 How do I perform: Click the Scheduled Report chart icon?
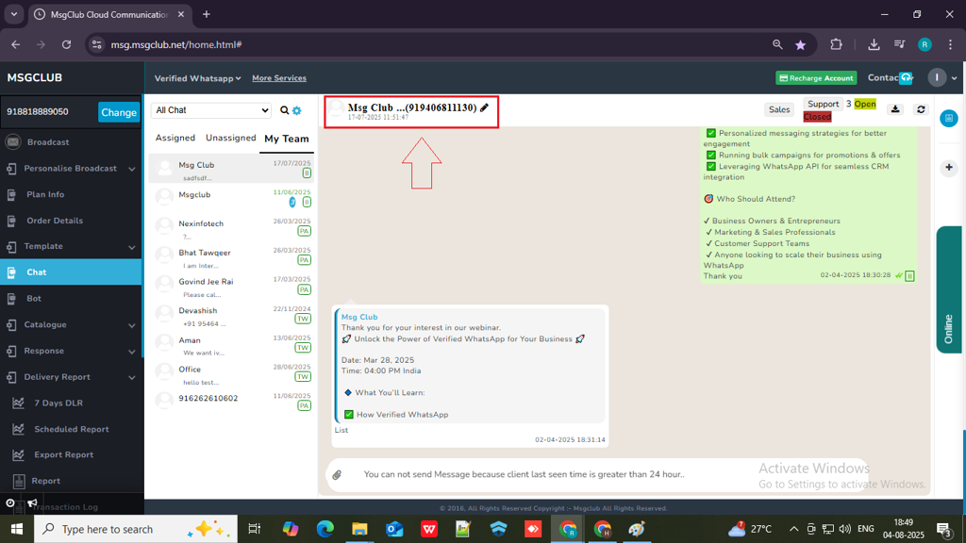[19, 429]
